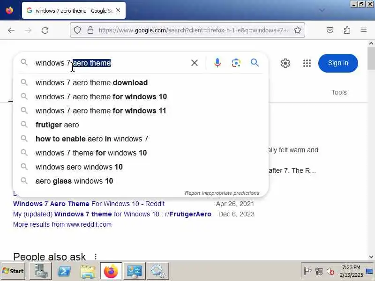This screenshot has width=375, height=281.
Task: Click the URL address bar
Action: [187, 30]
